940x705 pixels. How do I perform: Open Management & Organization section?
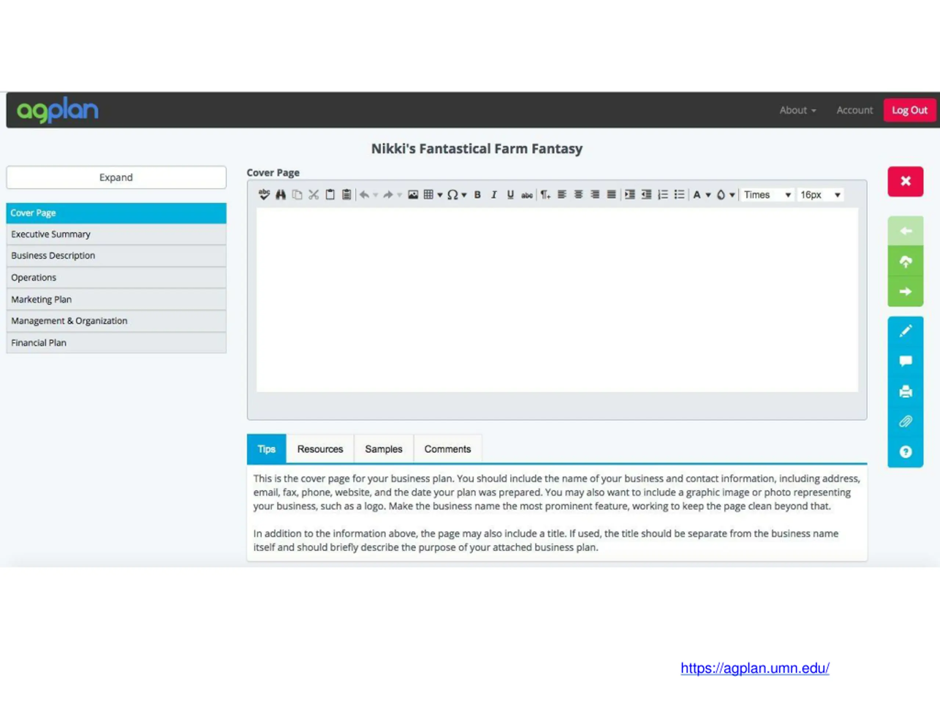[x=116, y=321]
